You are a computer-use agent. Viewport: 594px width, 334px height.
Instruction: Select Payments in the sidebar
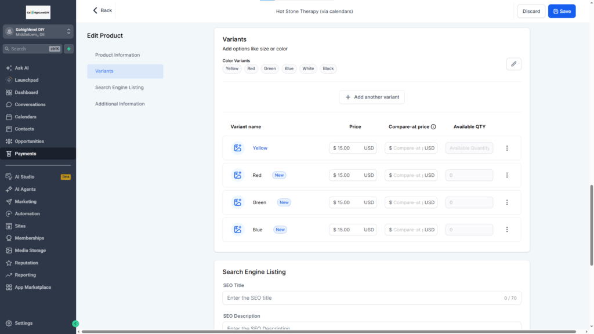pos(38,154)
